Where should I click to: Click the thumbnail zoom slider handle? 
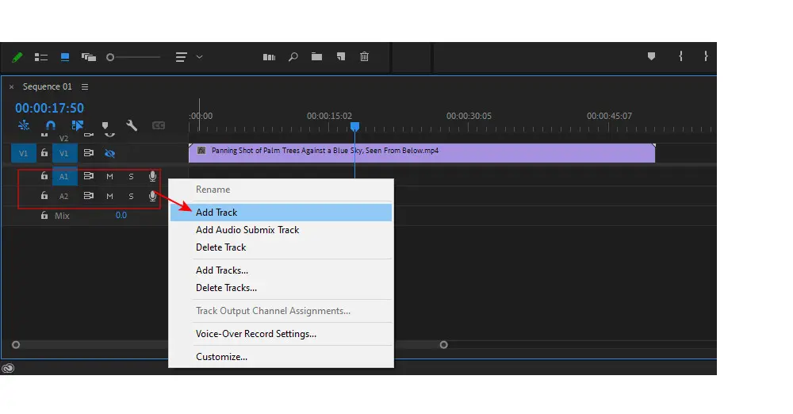(110, 57)
